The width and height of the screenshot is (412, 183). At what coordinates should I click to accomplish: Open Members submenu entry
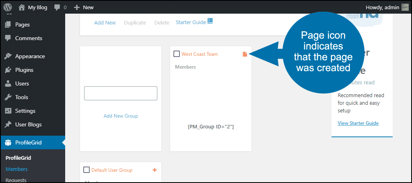point(16,169)
